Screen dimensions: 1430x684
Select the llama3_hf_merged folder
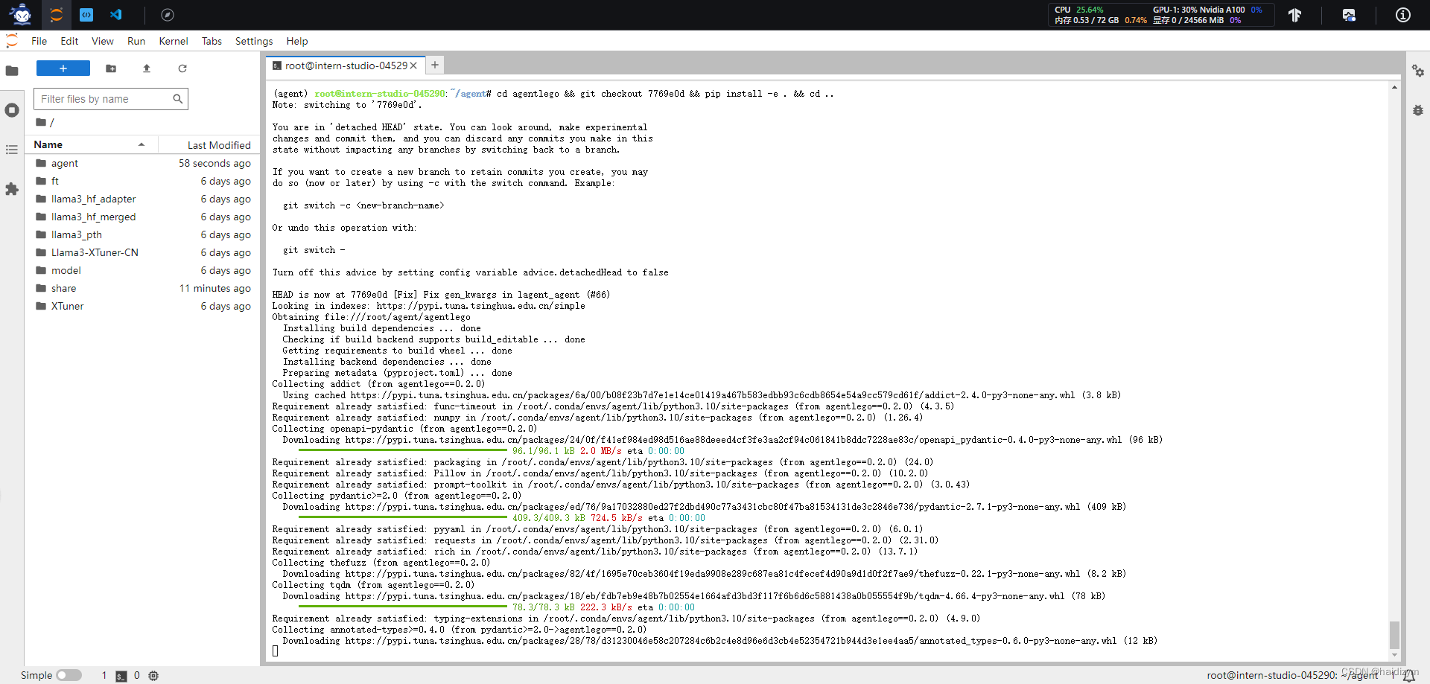[x=143, y=217]
